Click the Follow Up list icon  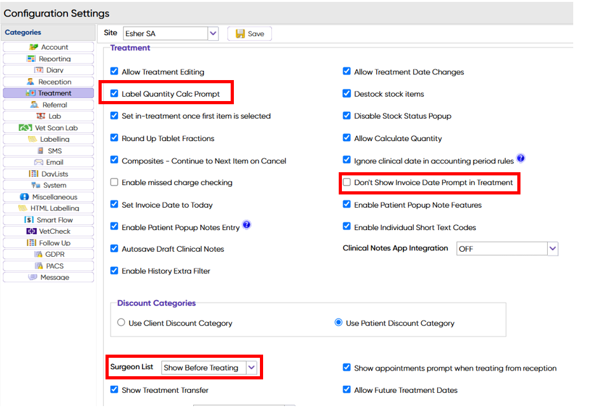tap(31, 243)
